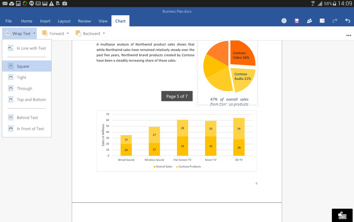Expand the Backward dropdown menu
The image size is (354, 222).
coord(103,33)
